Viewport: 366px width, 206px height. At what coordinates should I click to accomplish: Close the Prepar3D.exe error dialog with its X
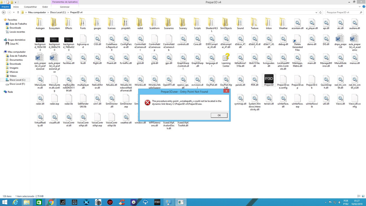tap(226, 91)
